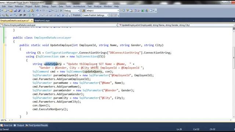The height and width of the screenshot is (132, 235).
Task: Open the View menu
Action: [10, 7]
